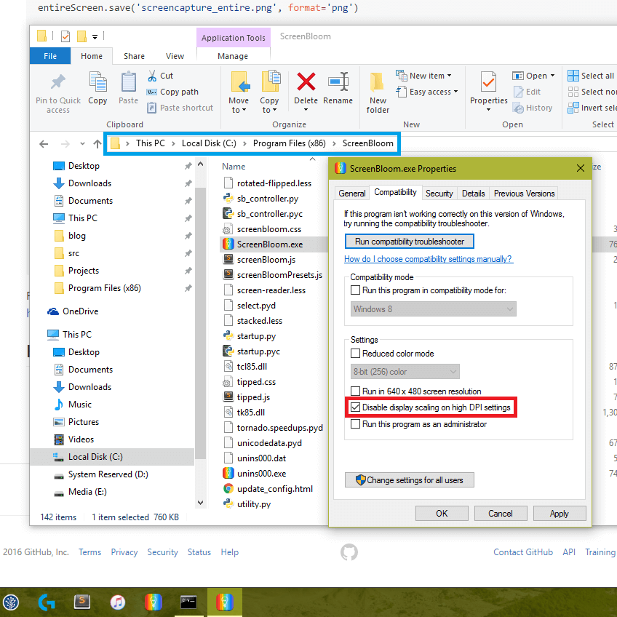Check Run in 640 x 480 resolution
The width and height of the screenshot is (617, 617).
[355, 391]
